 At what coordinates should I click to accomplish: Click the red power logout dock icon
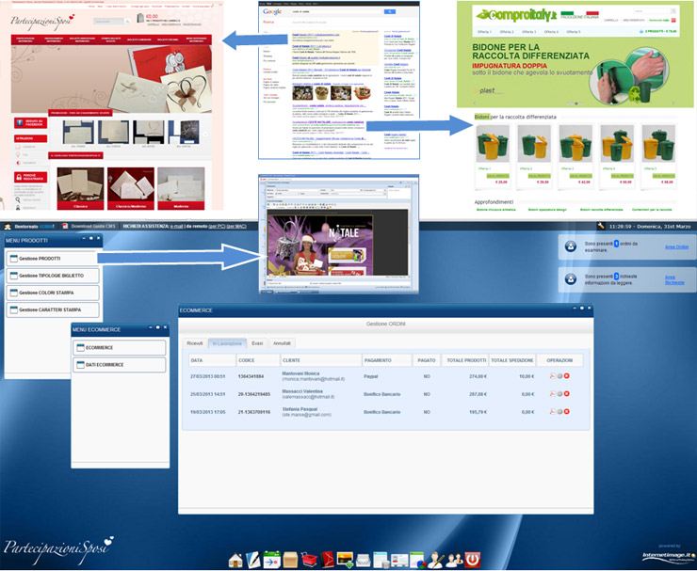tap(472, 560)
